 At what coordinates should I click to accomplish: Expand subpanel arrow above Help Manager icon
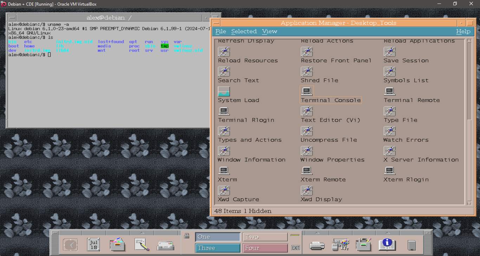(387, 233)
